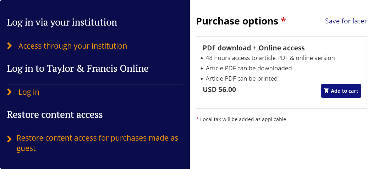This screenshot has height=169, width=373.
Task: Click the chevron beside Access through your institution
Action: (x=10, y=46)
